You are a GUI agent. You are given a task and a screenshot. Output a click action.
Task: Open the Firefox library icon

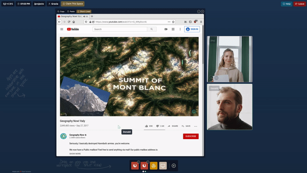click(x=185, y=22)
